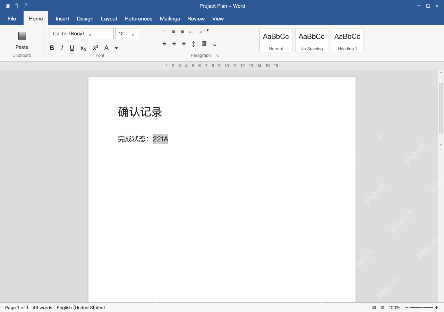This screenshot has height=312, width=444.
Task: Increase the paragraph indent
Action: click(x=200, y=32)
